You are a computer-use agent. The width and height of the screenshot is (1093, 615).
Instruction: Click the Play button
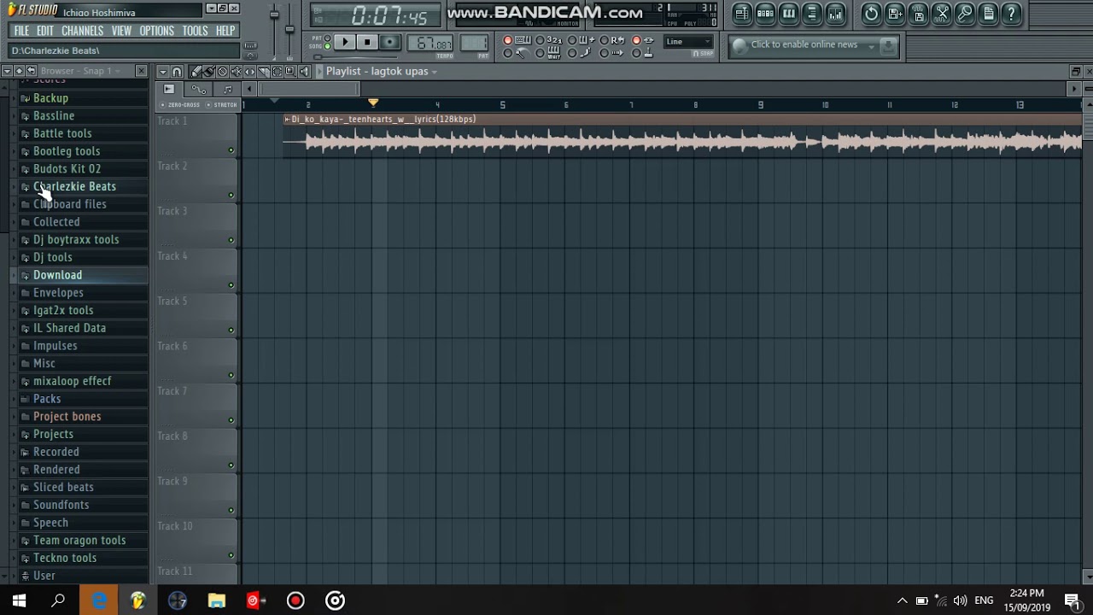[345, 42]
